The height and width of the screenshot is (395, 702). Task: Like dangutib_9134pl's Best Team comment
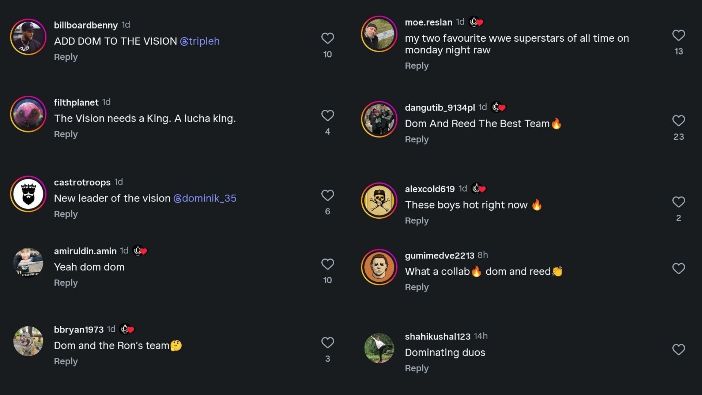tap(678, 121)
